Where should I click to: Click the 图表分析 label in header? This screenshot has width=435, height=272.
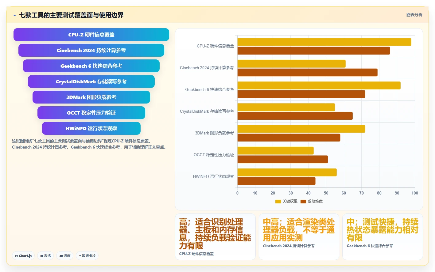(414, 15)
